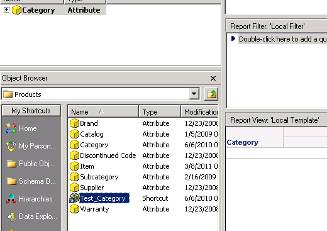The width and height of the screenshot is (327, 231).
Task: Select the Subcategory attribute row
Action: 143,177
